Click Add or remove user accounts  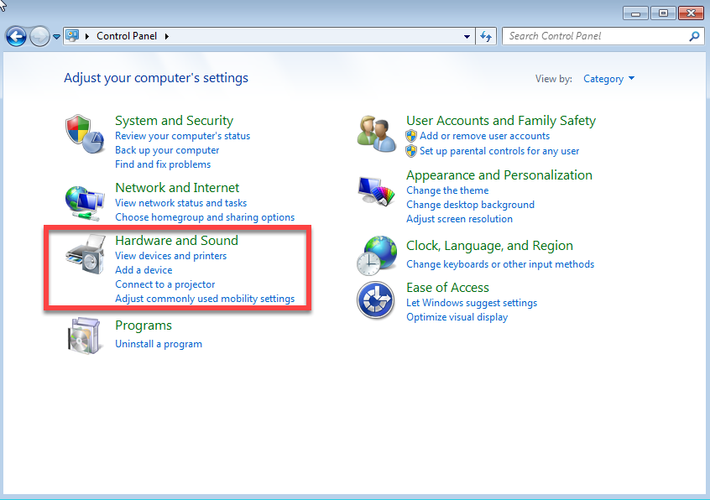click(x=484, y=136)
